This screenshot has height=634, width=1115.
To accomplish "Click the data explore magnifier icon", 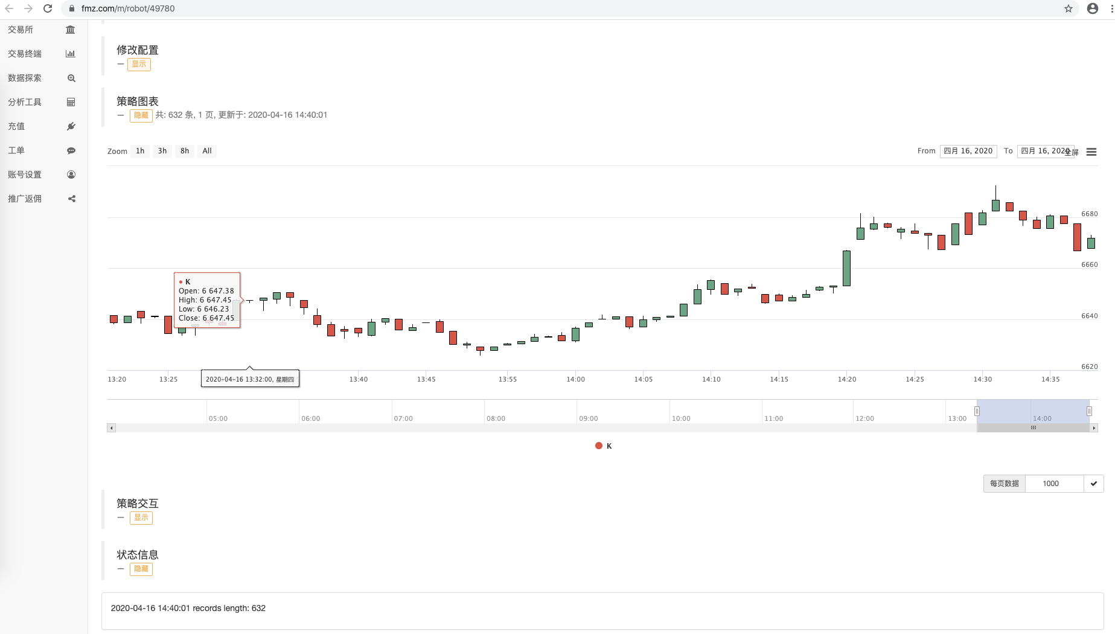I will click(71, 78).
